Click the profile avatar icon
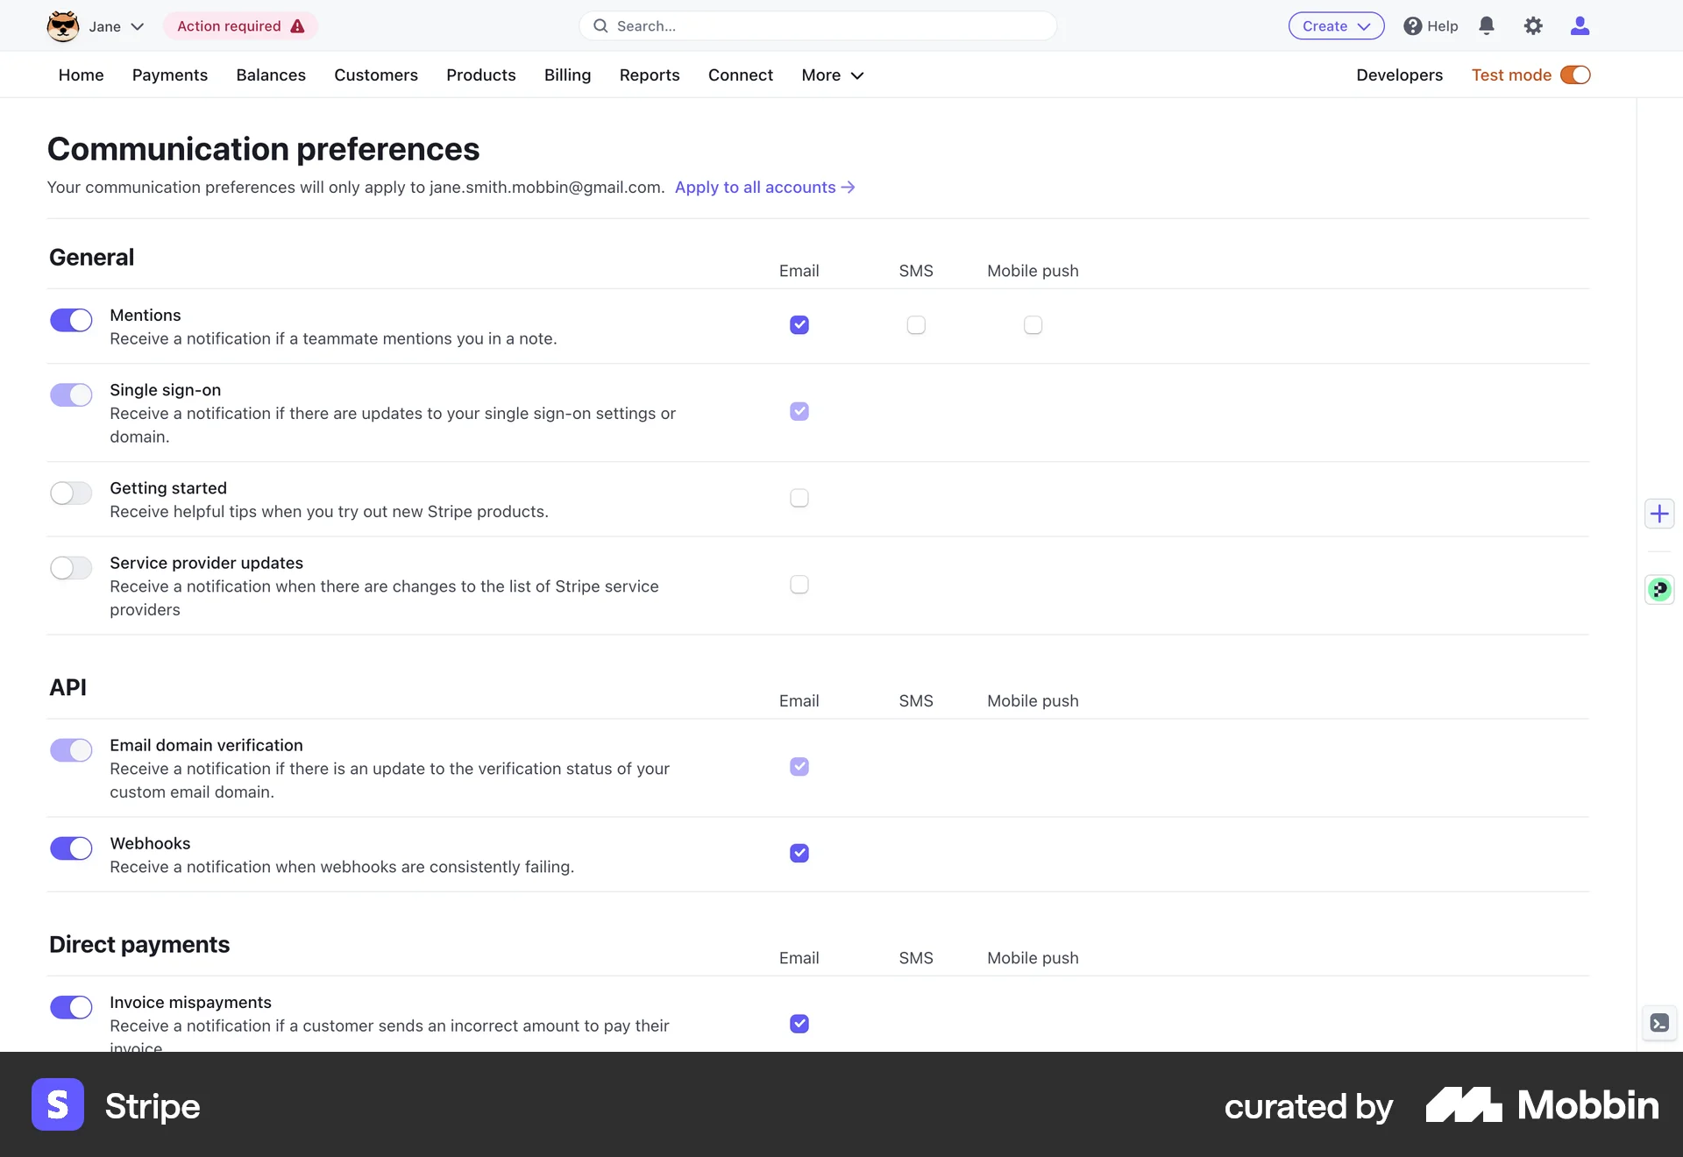1683x1157 pixels. [1580, 25]
